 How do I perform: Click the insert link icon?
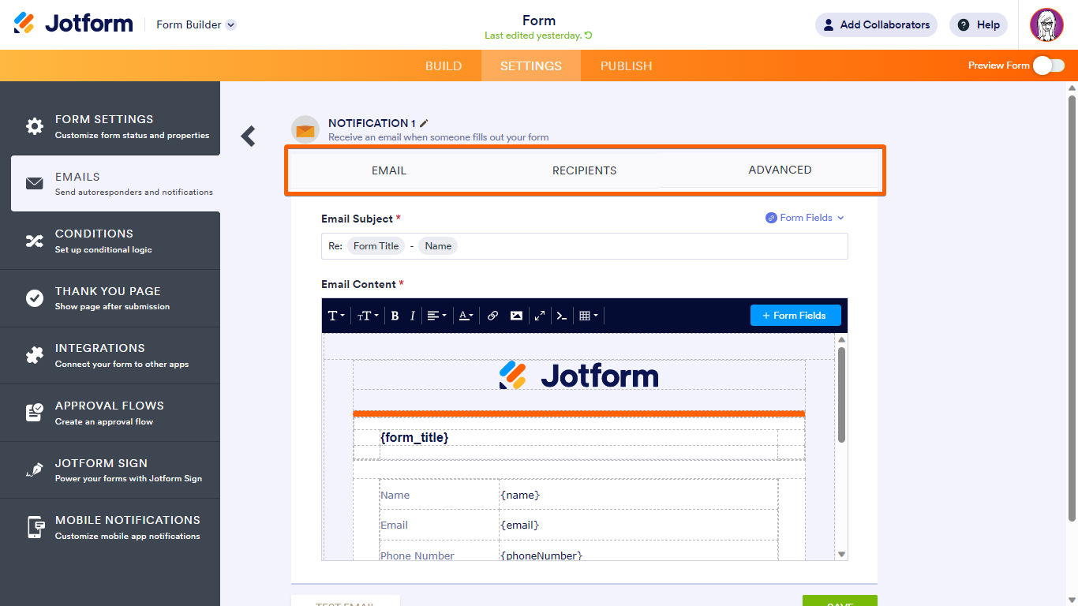point(492,316)
